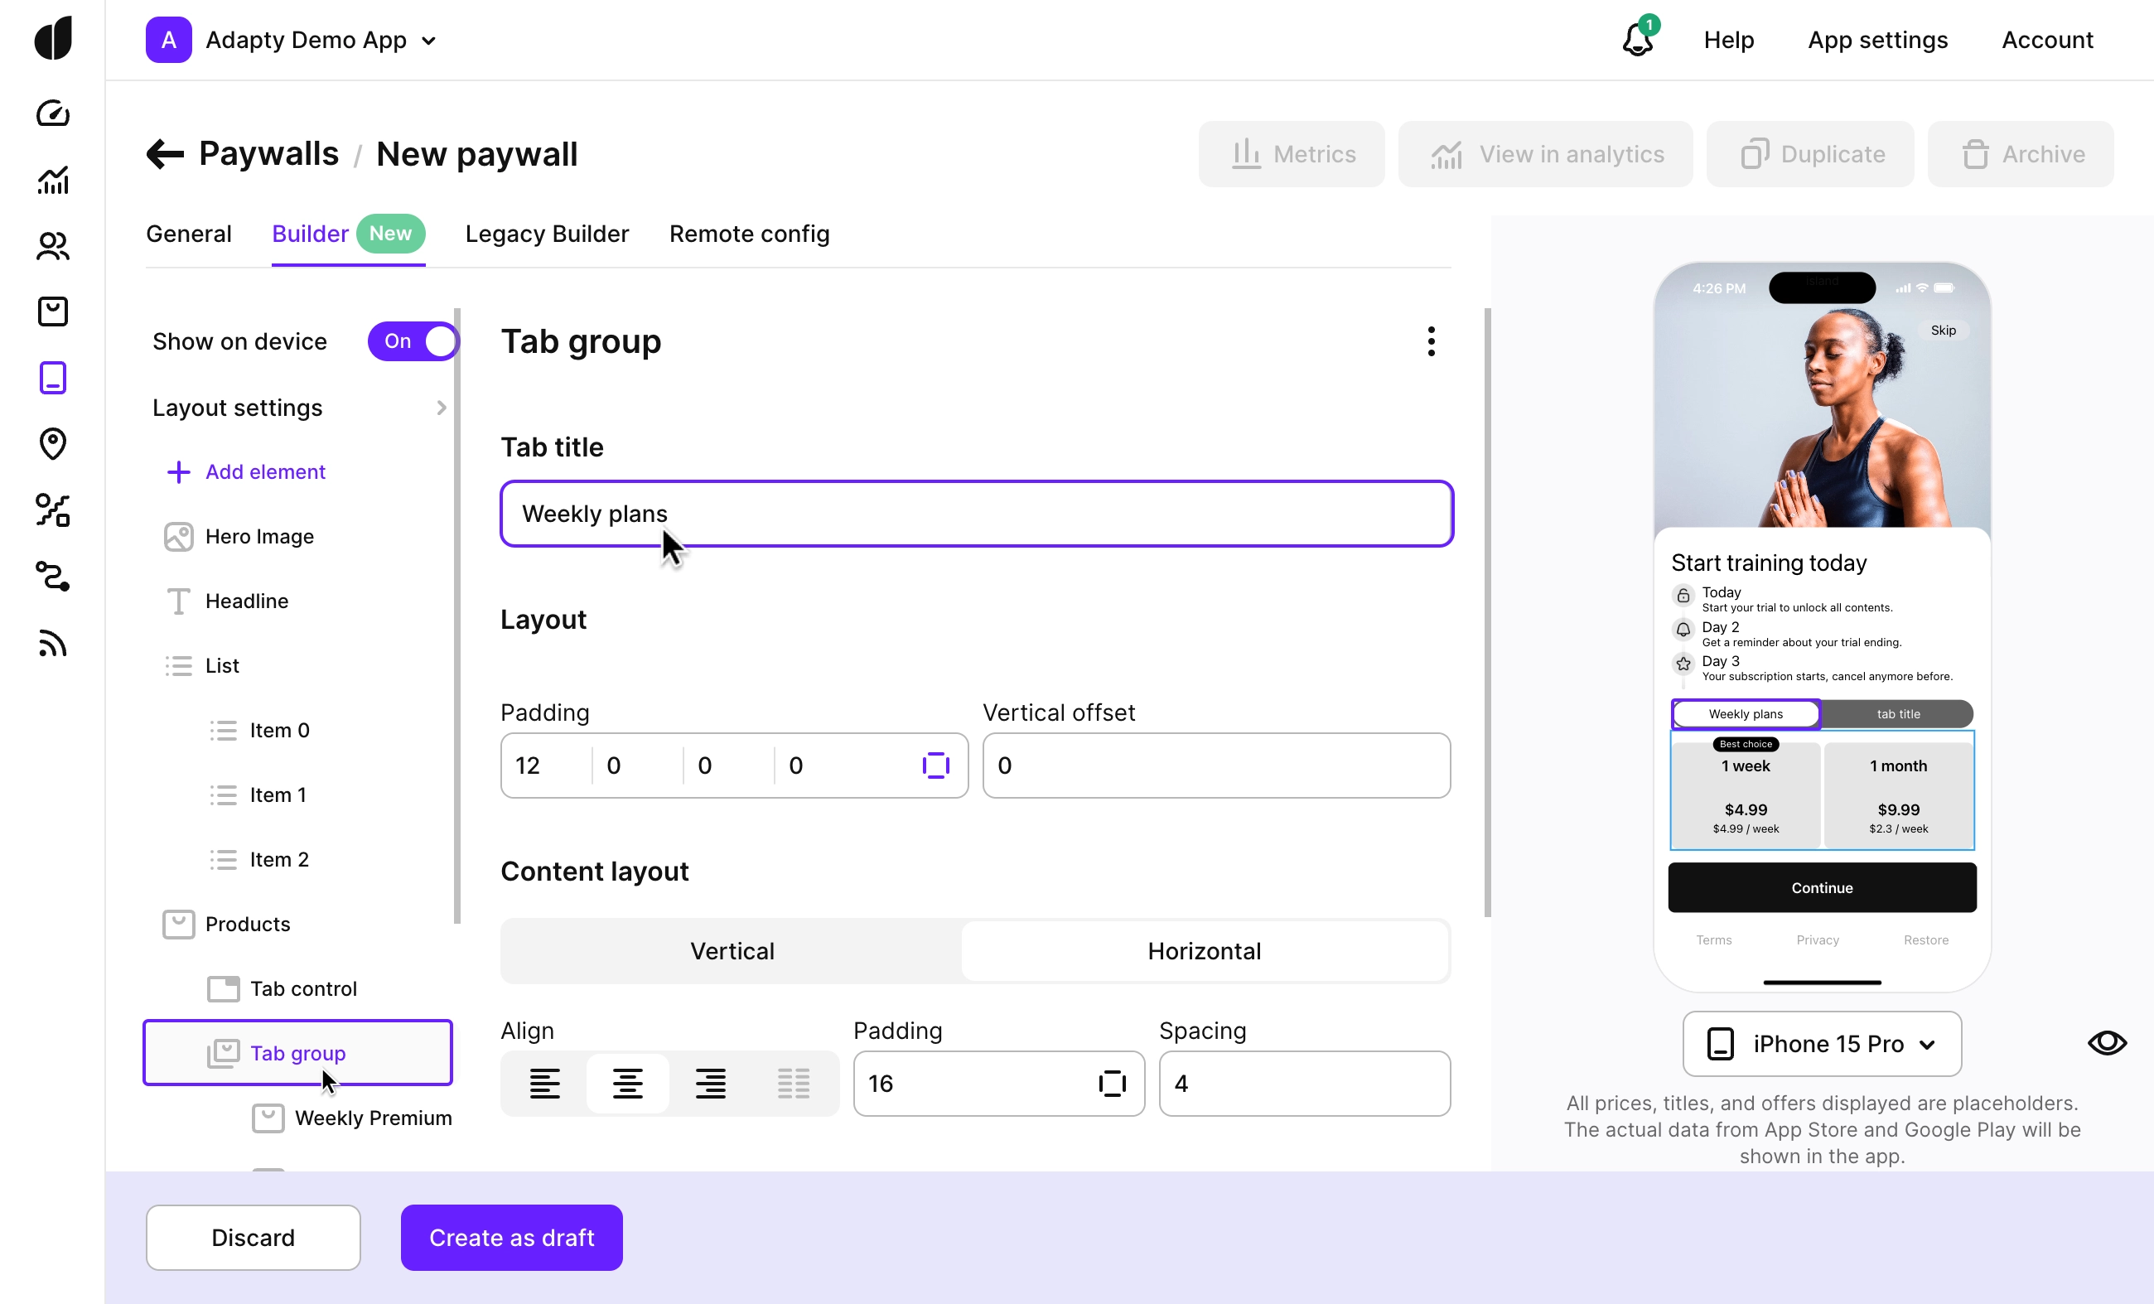Click the Add element link

click(x=265, y=472)
